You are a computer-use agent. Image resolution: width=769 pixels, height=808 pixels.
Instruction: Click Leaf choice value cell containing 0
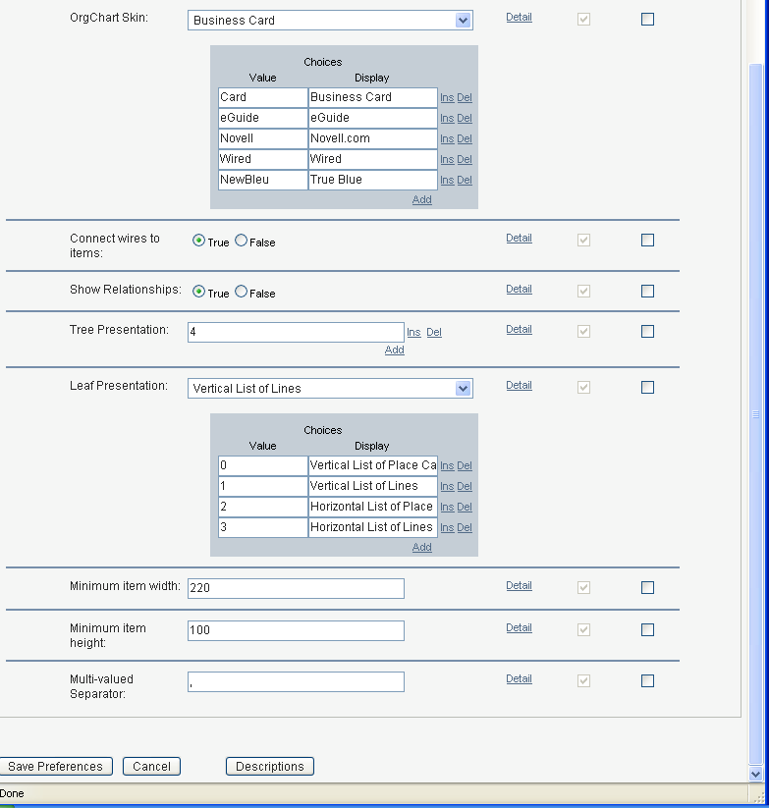click(263, 465)
